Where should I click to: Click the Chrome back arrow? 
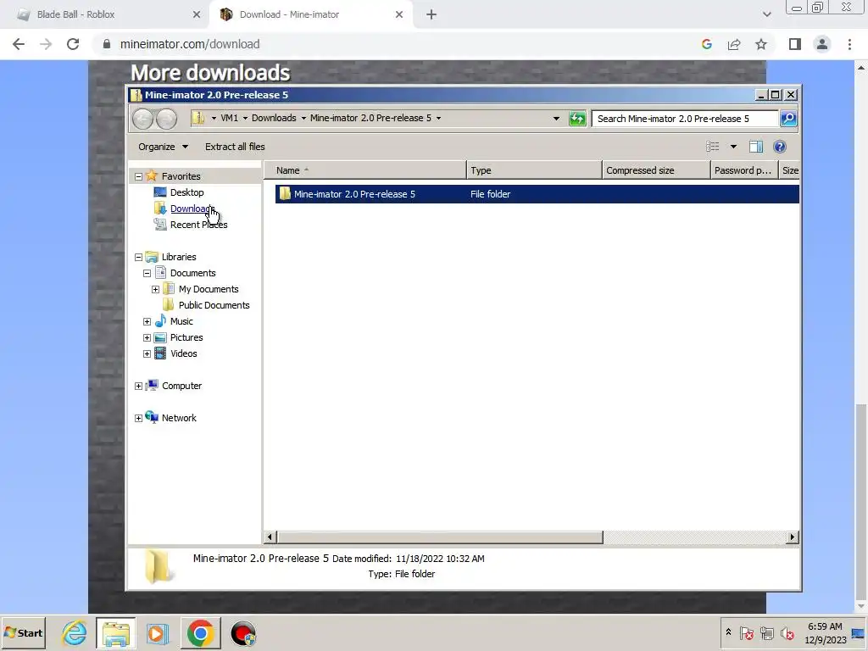coord(19,44)
